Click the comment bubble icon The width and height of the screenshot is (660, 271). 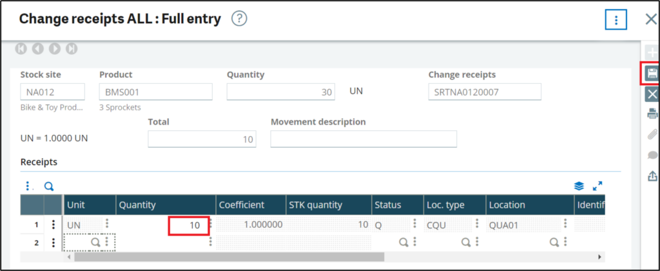(652, 155)
